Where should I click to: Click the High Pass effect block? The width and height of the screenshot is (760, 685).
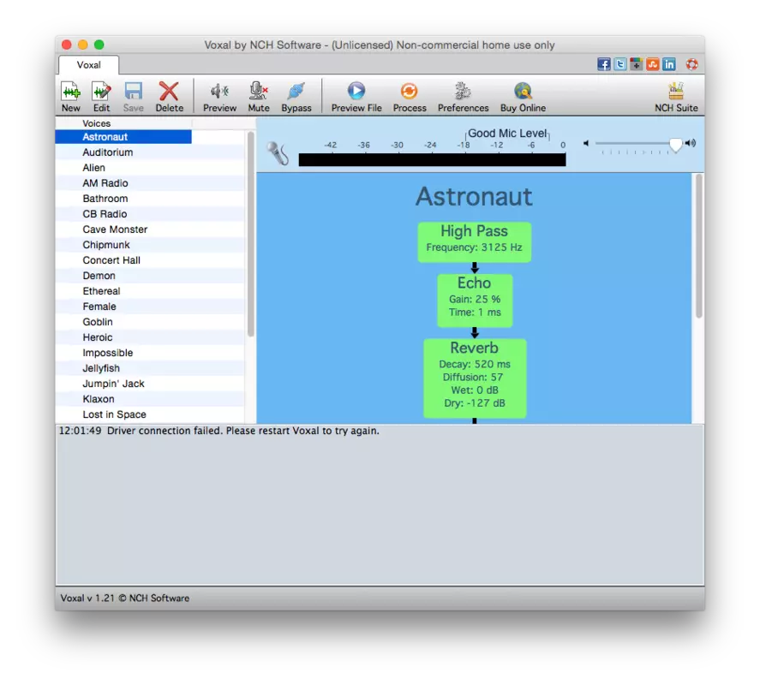pyautogui.click(x=475, y=242)
